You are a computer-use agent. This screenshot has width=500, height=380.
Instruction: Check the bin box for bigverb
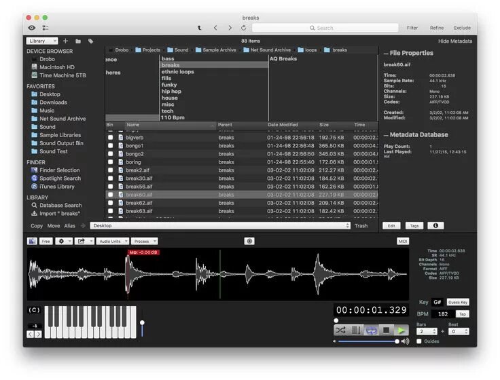110,138
